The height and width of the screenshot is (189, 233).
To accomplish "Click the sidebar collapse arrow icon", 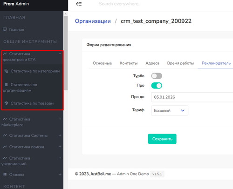I will tap(79, 4).
